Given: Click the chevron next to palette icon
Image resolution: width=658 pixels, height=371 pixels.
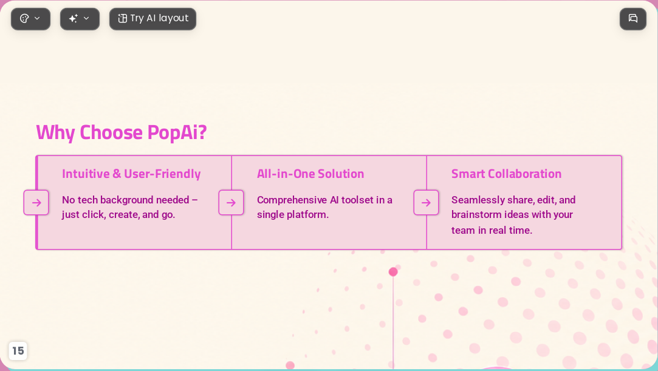Looking at the screenshot, I should click(37, 18).
